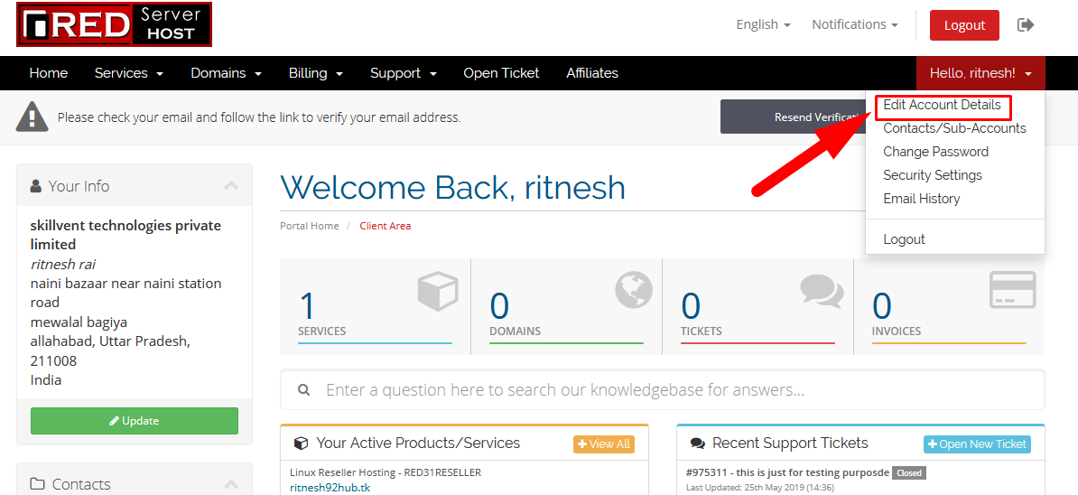Click the warning triangle icon in verification bar
1078x495 pixels.
32,117
